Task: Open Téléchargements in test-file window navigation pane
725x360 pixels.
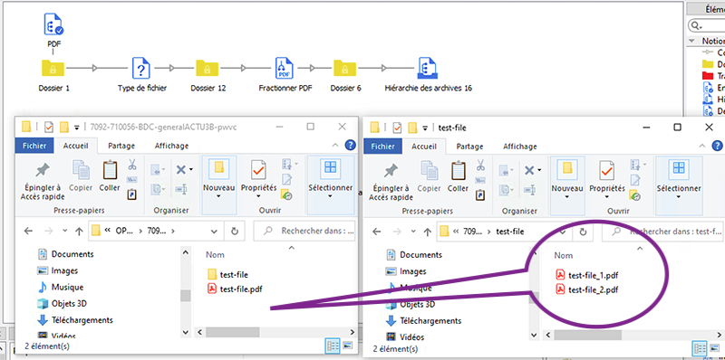Action: (423, 320)
